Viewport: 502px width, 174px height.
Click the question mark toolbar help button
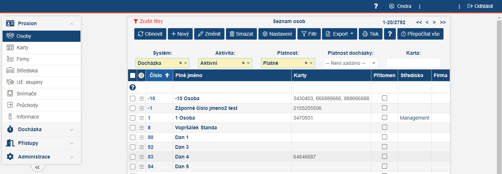click(390, 34)
